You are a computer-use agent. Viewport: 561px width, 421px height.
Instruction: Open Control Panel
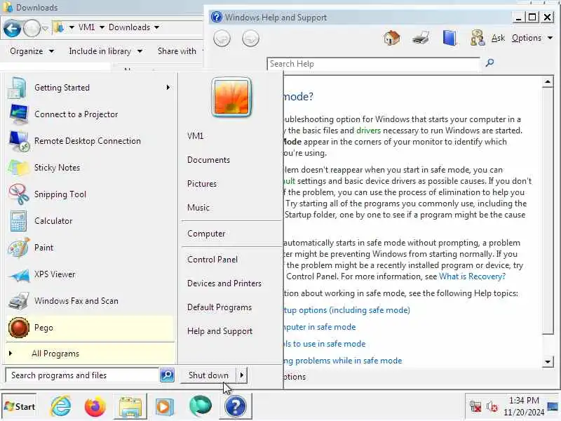click(212, 260)
